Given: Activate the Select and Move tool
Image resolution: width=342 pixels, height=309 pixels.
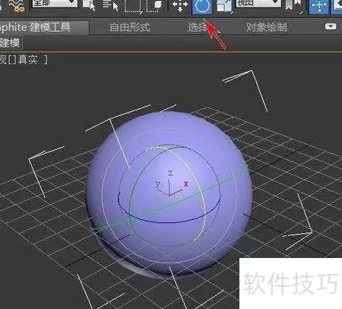Looking at the screenshot, I should point(180,5).
